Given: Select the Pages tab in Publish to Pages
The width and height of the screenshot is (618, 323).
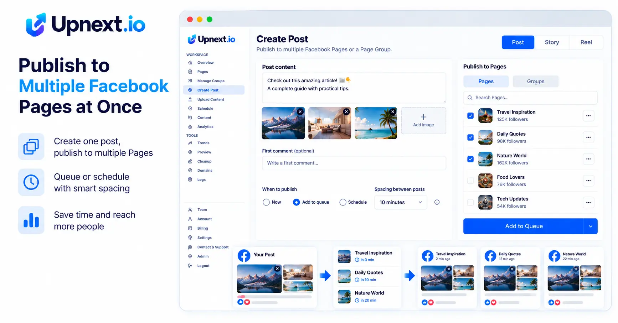Looking at the screenshot, I should coord(486,81).
